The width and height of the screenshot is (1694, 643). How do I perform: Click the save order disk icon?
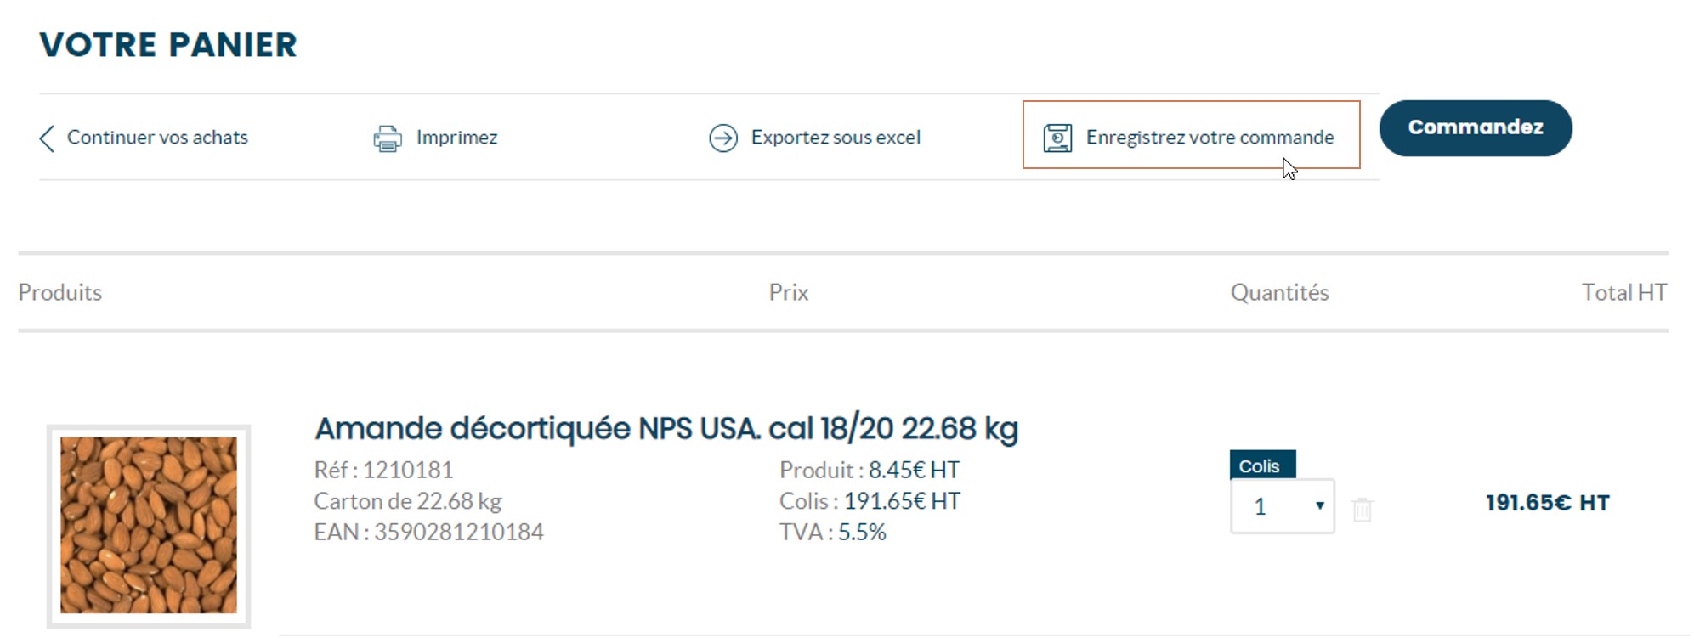1057,138
